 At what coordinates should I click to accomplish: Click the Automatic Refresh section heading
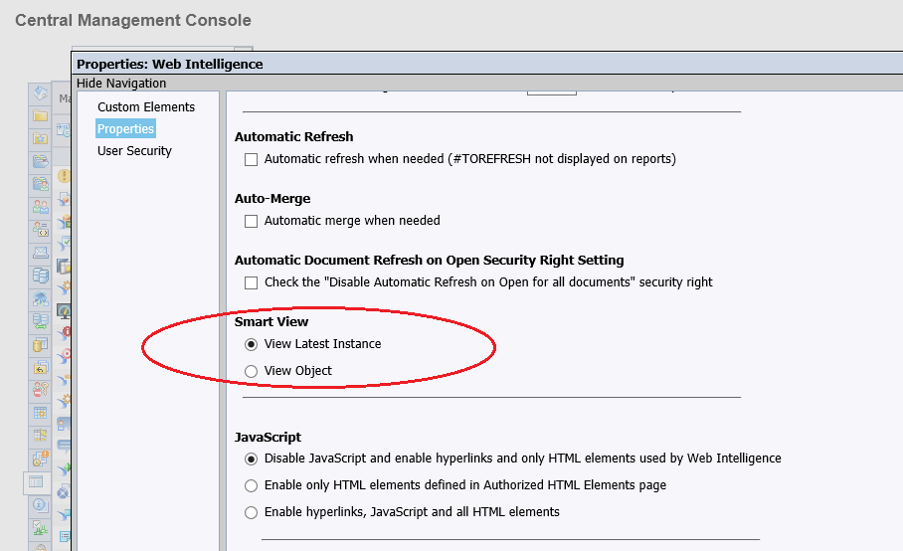(293, 137)
